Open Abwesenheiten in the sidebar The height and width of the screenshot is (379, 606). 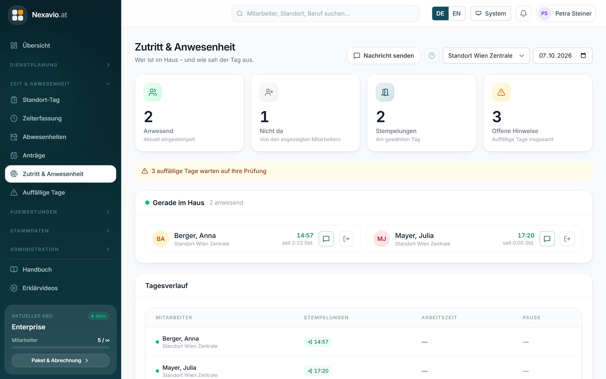click(x=61, y=137)
